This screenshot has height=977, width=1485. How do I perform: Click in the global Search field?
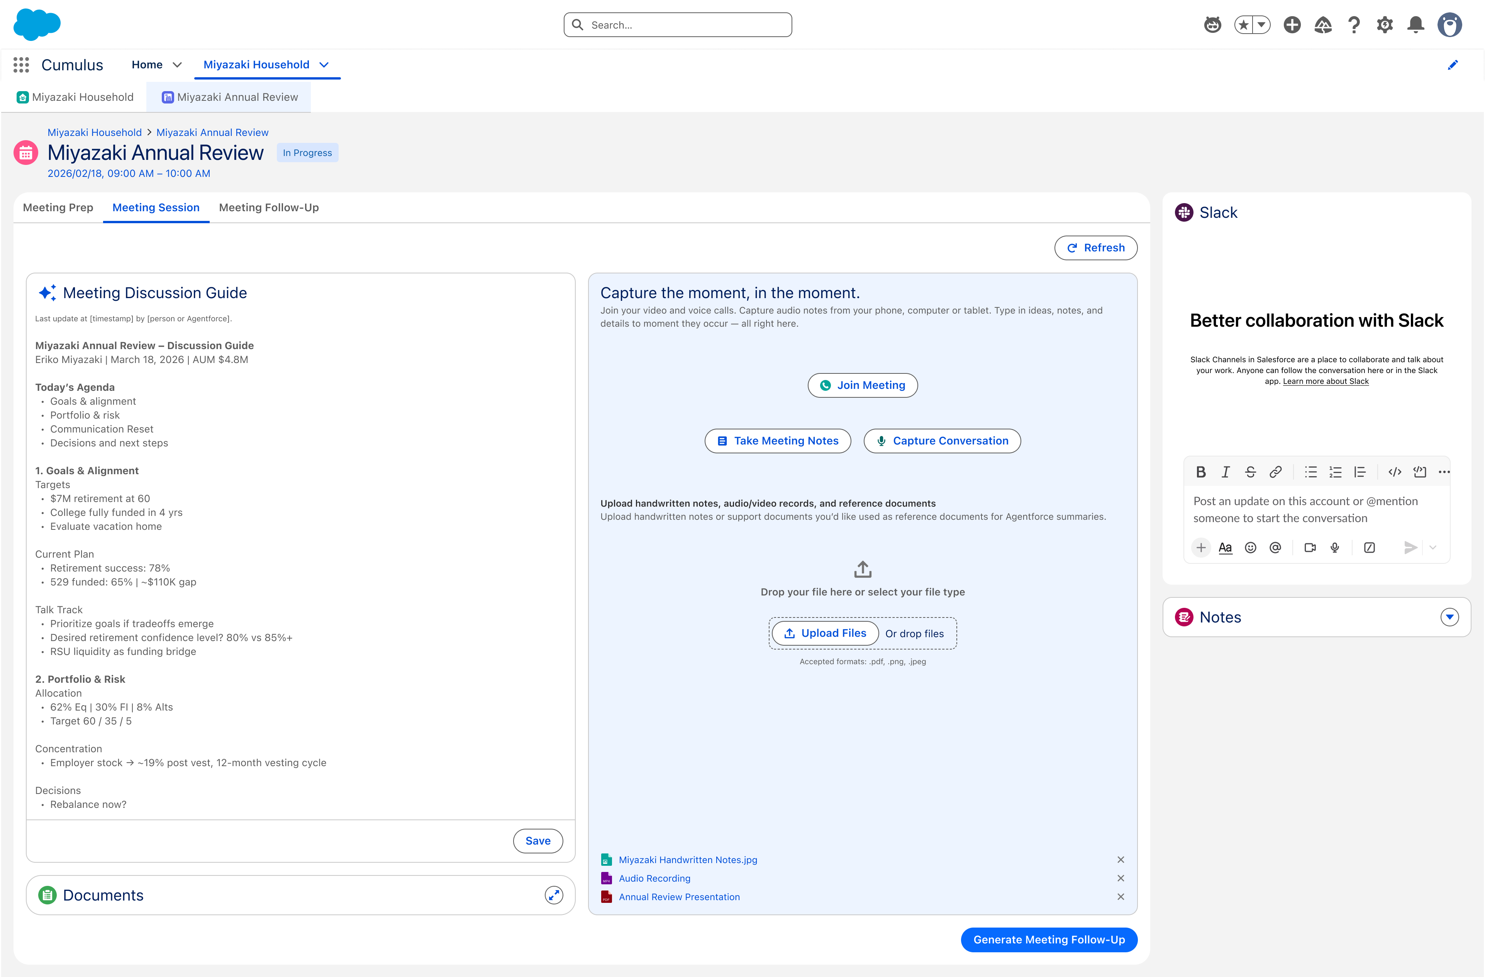tap(678, 25)
